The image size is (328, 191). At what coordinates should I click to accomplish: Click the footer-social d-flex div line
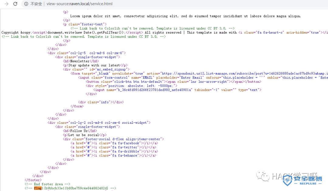point(113,139)
